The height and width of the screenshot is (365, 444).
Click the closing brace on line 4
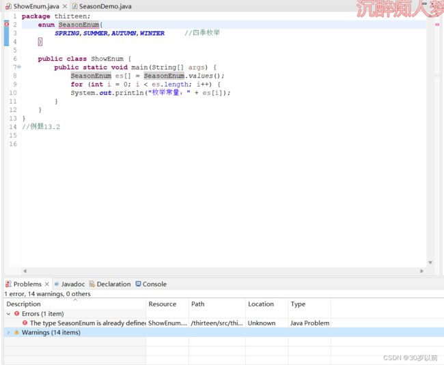pyautogui.click(x=40, y=42)
